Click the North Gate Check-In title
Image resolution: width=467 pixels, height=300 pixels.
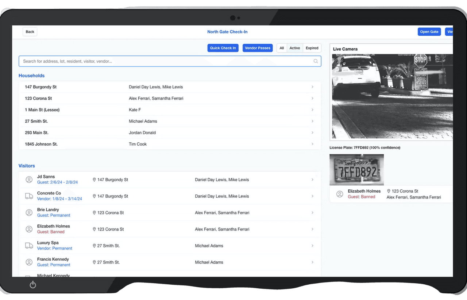(227, 32)
